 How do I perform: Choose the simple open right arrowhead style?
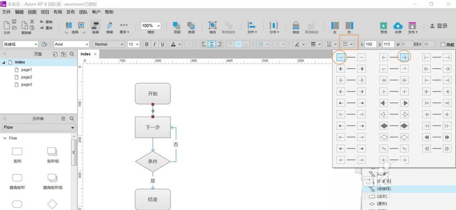point(404,57)
